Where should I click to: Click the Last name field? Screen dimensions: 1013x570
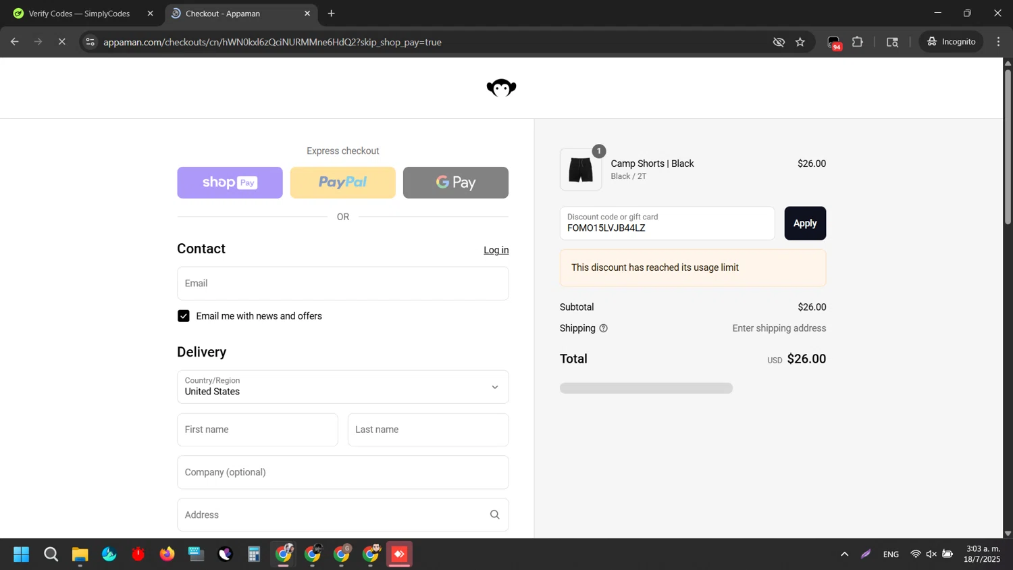tap(428, 430)
